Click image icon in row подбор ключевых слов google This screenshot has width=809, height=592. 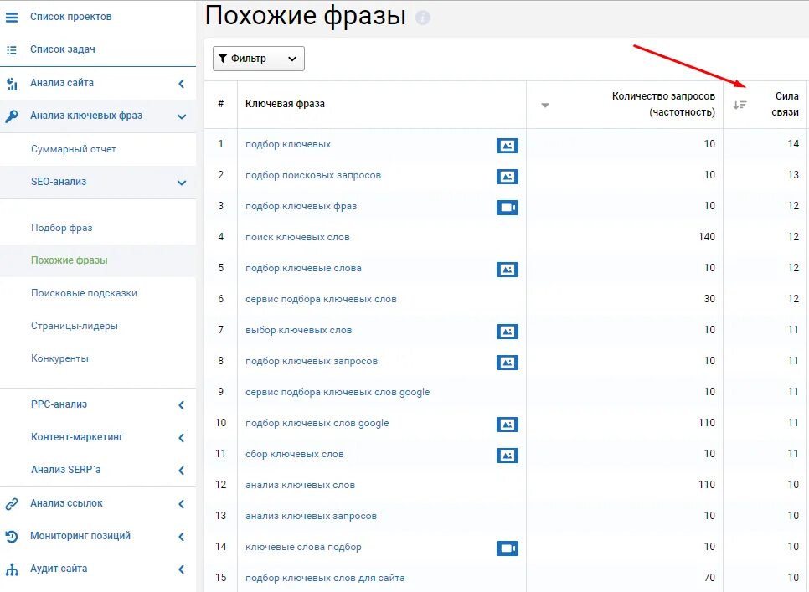(x=508, y=424)
